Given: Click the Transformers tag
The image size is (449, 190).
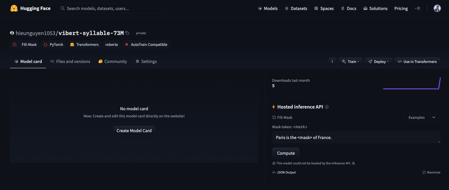Looking at the screenshot, I should click(84, 44).
